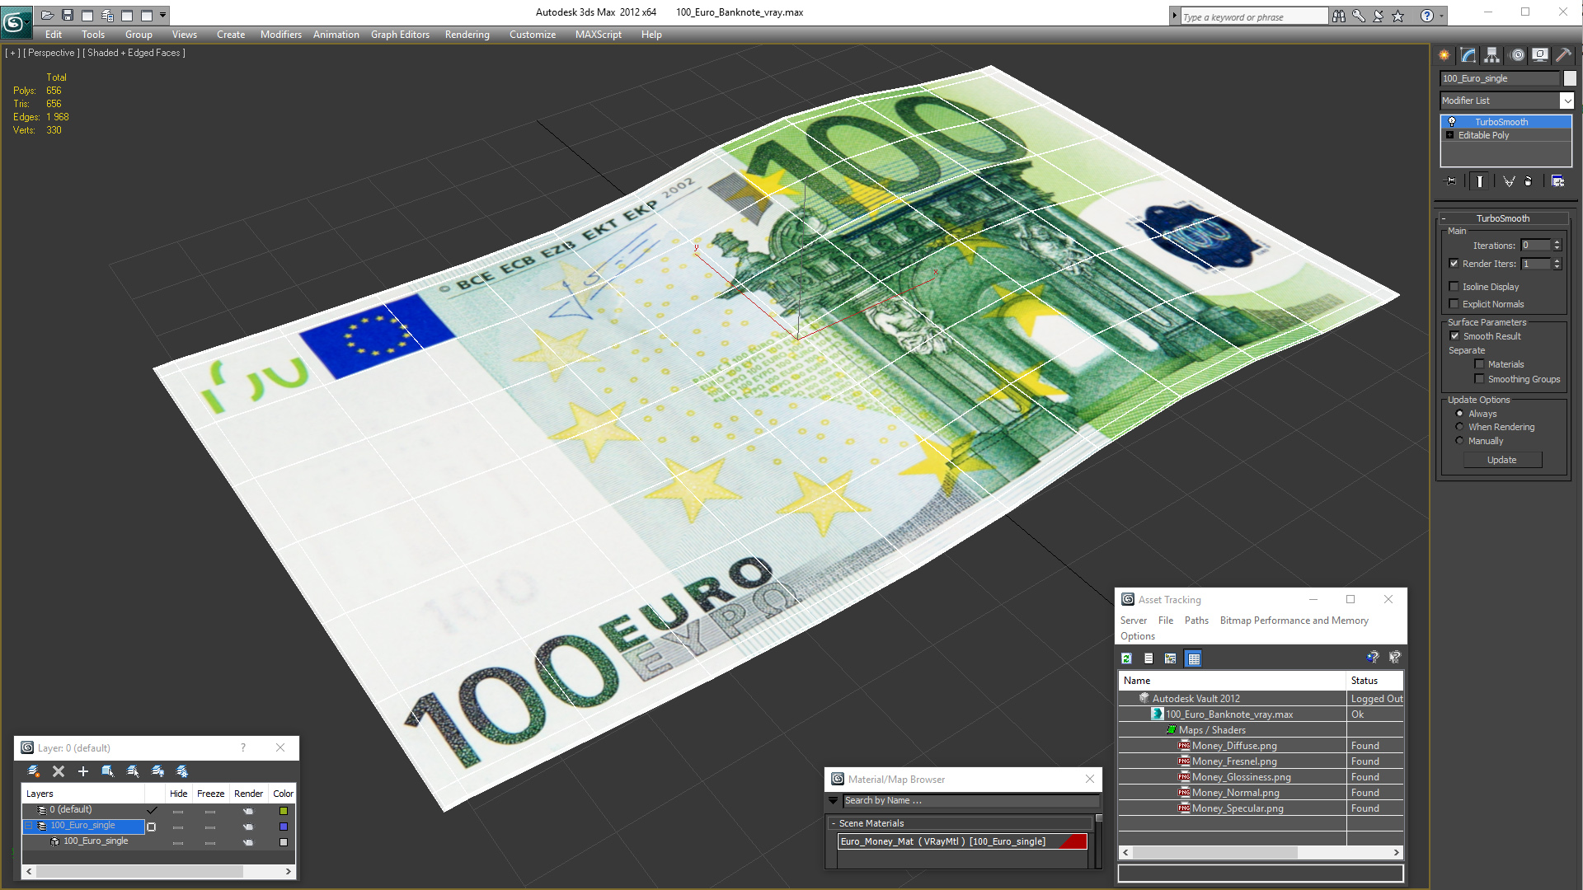Open the 3ds Max application menu logo
1583x890 pixels.
point(15,21)
